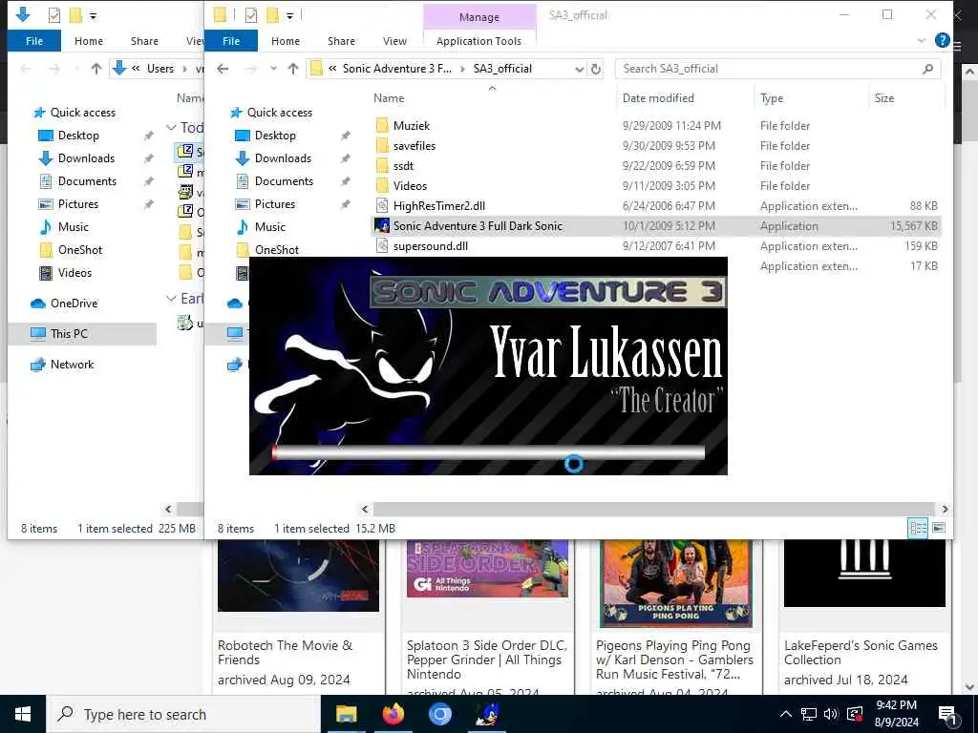Open Splatoon 3 Side Order thumbnail

tap(487, 569)
